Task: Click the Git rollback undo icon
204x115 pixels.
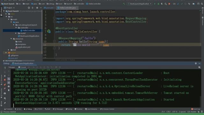Action: pos(189,4)
